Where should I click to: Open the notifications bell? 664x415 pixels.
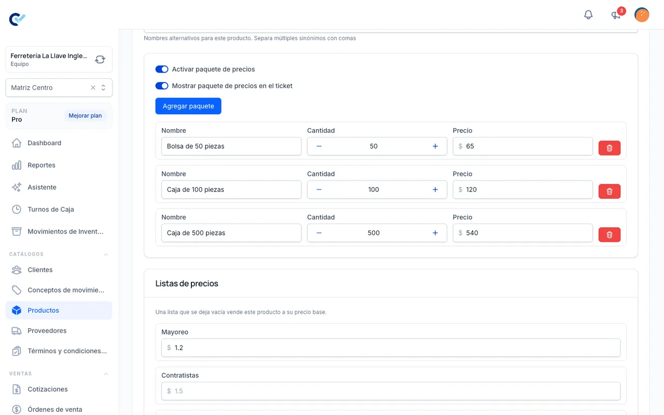pyautogui.click(x=588, y=15)
